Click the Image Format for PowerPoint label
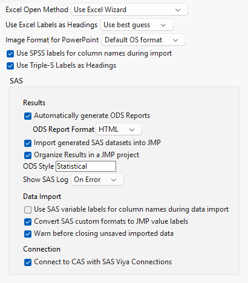 coord(52,40)
